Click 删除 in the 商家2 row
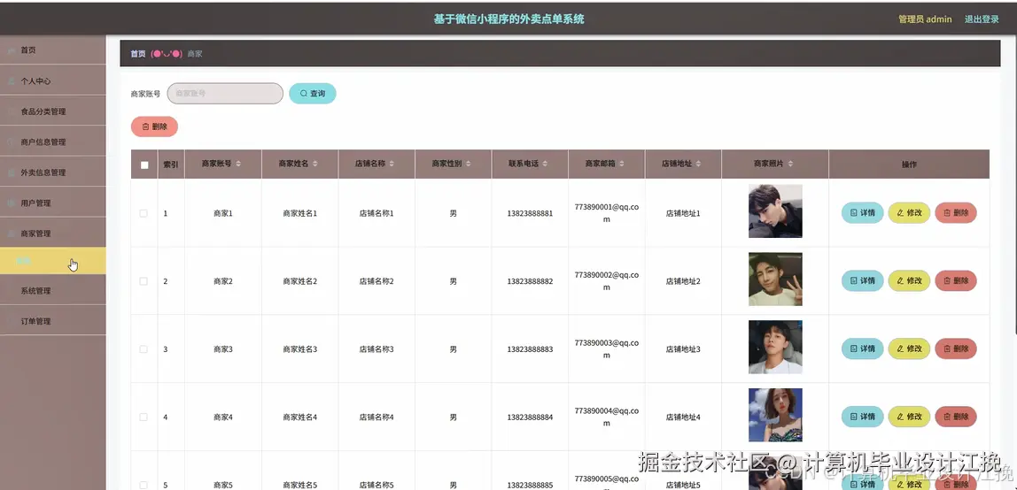The image size is (1017, 490). (x=956, y=280)
